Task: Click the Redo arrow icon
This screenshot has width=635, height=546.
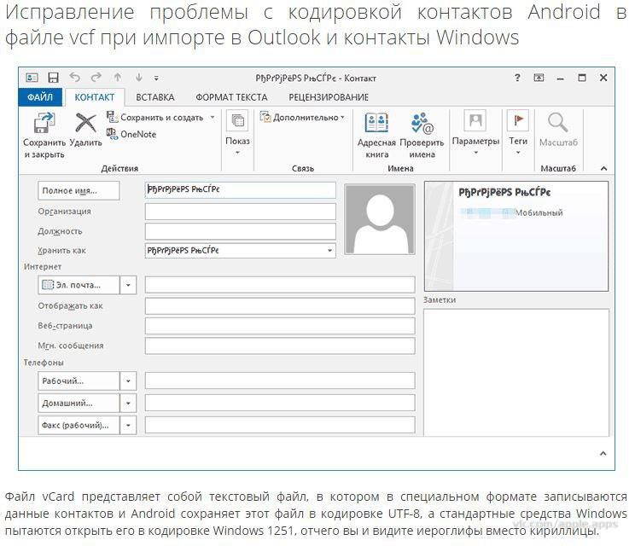Action: (x=96, y=77)
